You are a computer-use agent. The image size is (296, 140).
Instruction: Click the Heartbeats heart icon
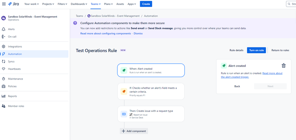pyautogui.click(x=3, y=69)
